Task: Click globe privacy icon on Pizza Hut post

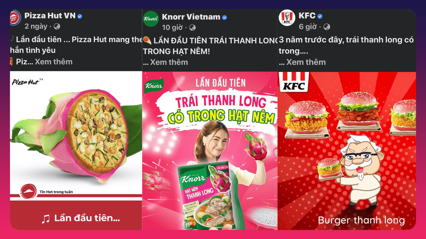Action: point(57,26)
